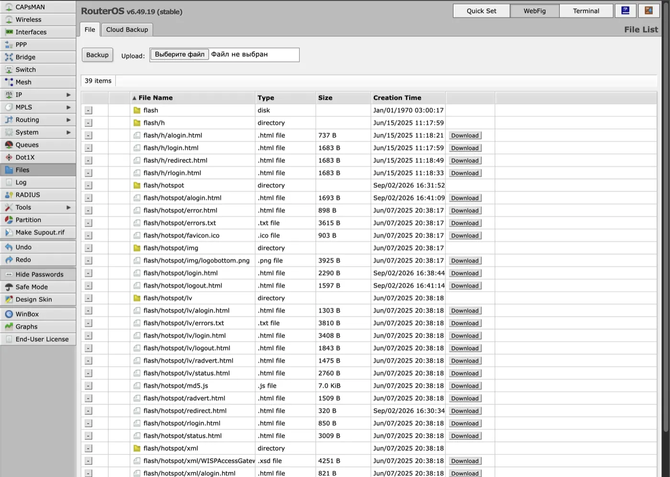Sort the list by Size column
The height and width of the screenshot is (477, 670).
click(x=343, y=98)
